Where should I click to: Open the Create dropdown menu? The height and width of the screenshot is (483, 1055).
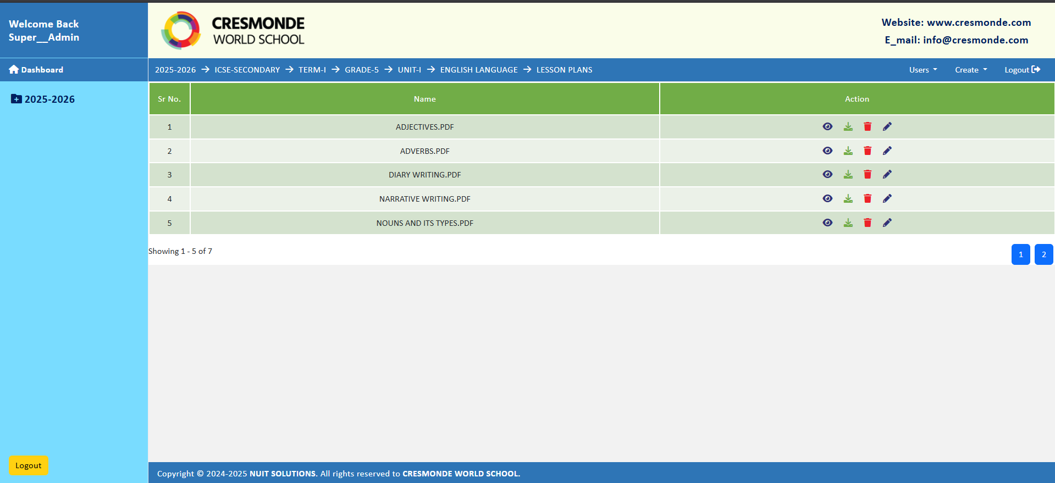970,70
